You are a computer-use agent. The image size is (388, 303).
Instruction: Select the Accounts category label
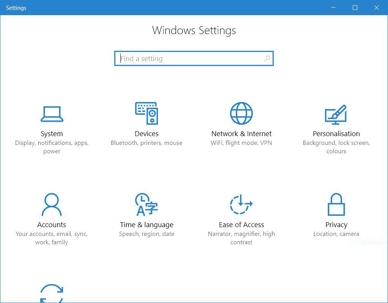tap(52, 225)
